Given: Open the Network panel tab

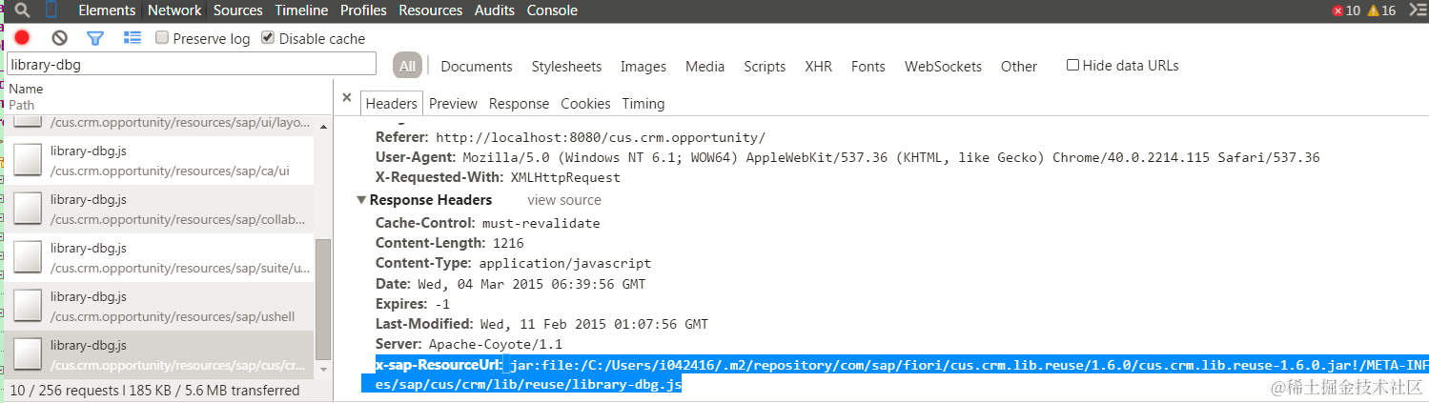Looking at the screenshot, I should pos(174,10).
